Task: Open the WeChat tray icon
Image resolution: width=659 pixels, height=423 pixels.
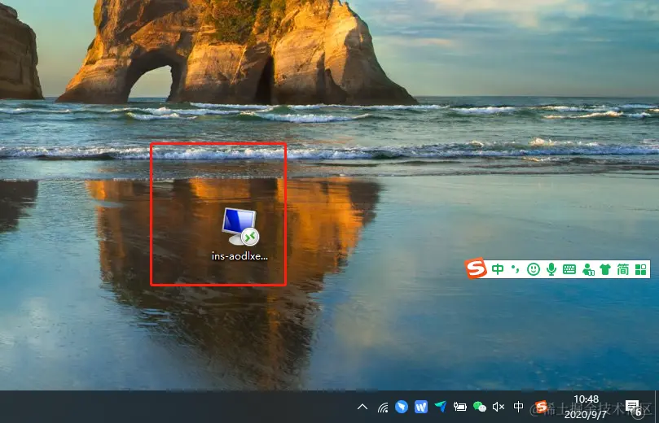Action: 480,407
